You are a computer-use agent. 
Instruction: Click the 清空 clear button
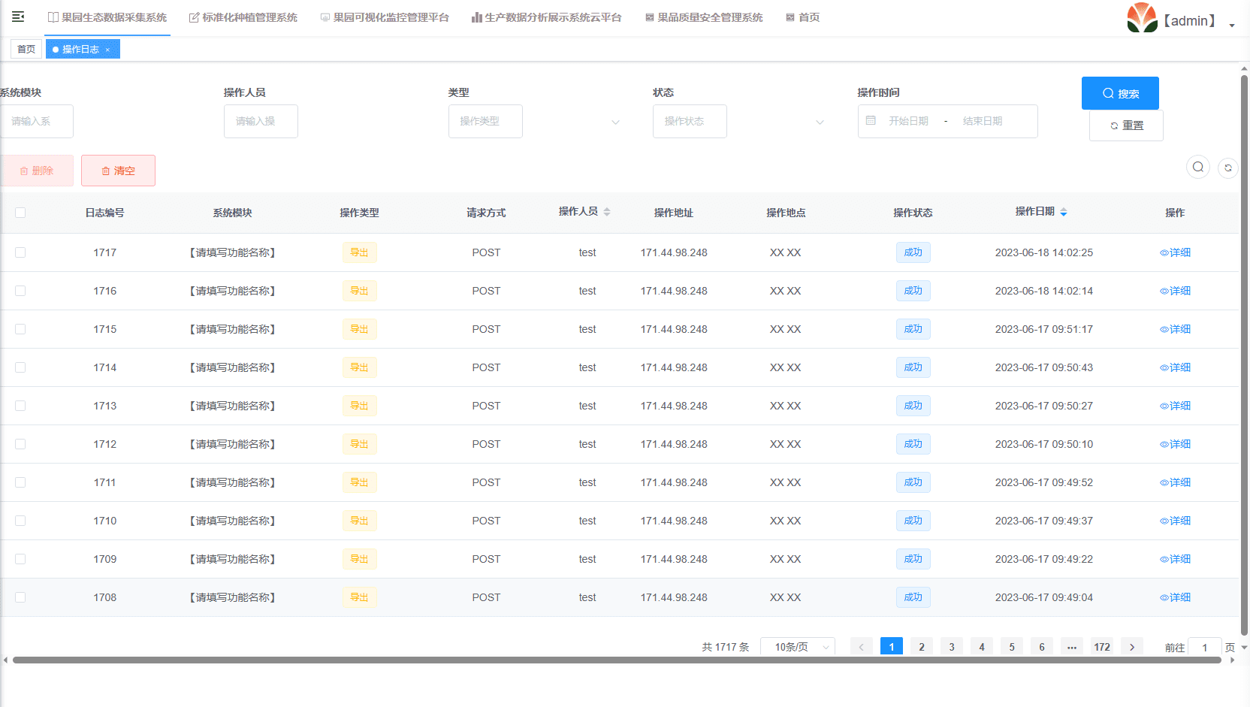(x=118, y=171)
